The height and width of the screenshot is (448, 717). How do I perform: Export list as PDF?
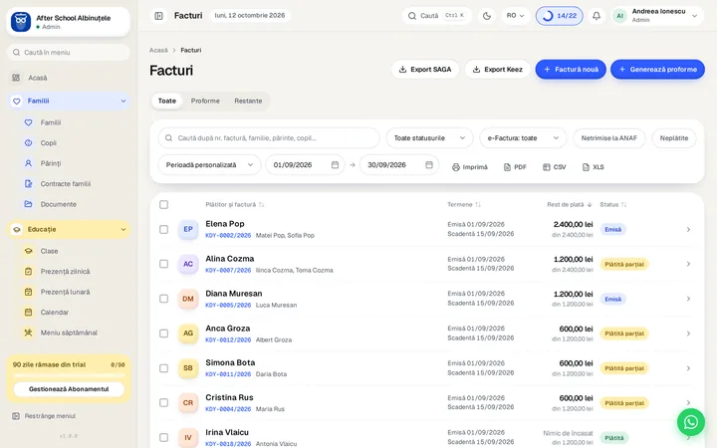pyautogui.click(x=515, y=167)
